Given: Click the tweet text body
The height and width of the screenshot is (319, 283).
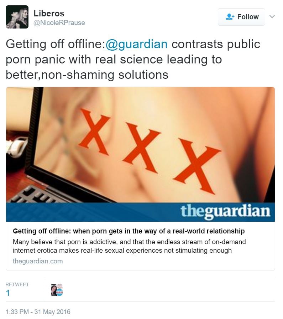Looking at the screenshot, I should click(x=133, y=60).
